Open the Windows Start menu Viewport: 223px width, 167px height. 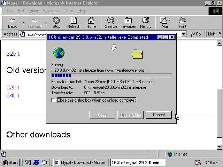coord(10,162)
